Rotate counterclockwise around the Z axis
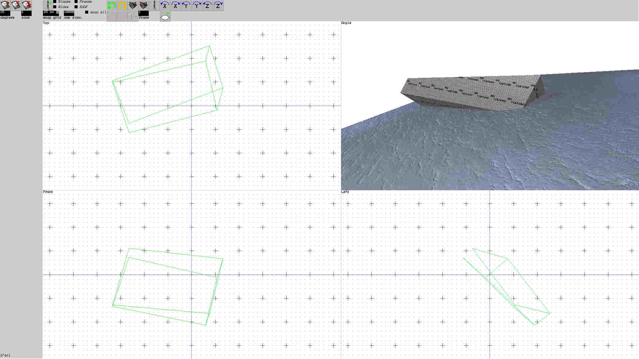This screenshot has height=359, width=639. click(x=207, y=5)
